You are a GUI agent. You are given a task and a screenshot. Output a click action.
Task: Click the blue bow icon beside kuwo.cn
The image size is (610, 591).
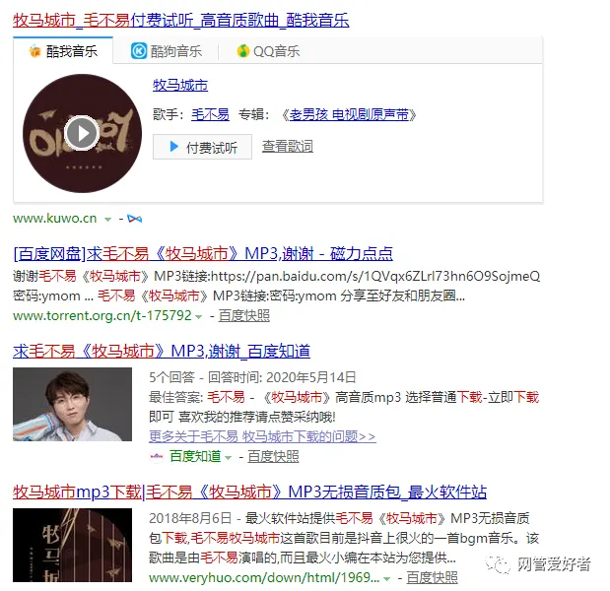tap(135, 219)
